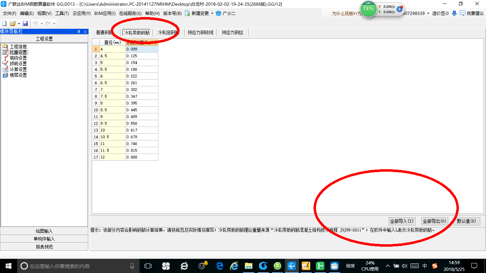
Task: Click the weight cell 0.888
Action: coord(142,157)
